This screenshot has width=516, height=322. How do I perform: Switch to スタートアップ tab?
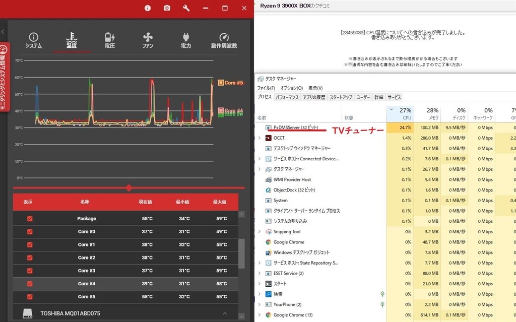341,97
